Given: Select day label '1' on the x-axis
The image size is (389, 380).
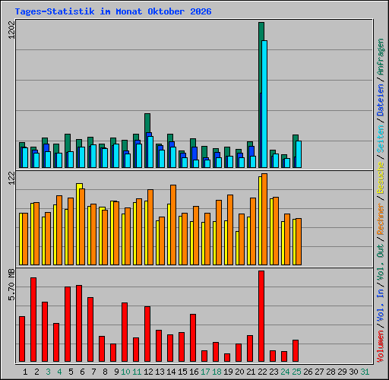Looking at the screenshot, I should tap(25, 372).
